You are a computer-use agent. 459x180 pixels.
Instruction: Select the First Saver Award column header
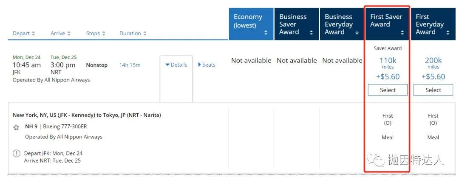[387, 24]
